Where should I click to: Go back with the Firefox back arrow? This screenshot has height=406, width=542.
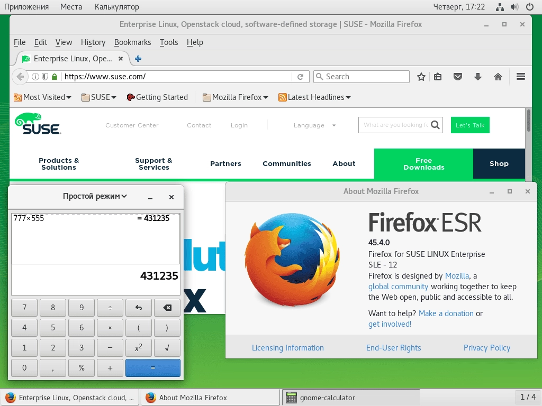20,77
